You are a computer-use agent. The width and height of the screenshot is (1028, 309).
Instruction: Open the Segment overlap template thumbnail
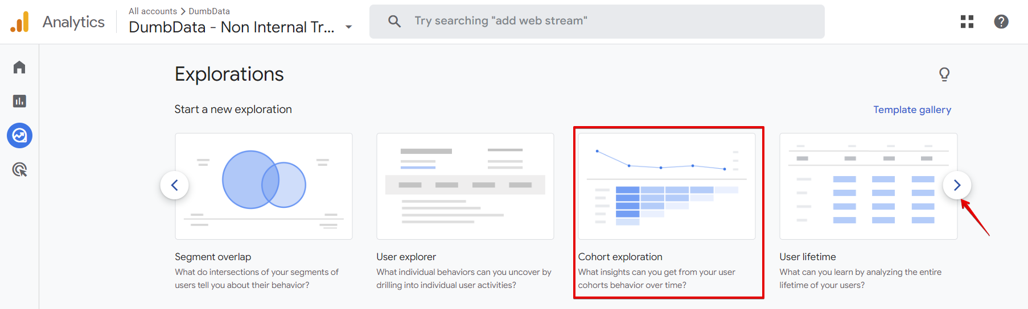[x=264, y=186]
